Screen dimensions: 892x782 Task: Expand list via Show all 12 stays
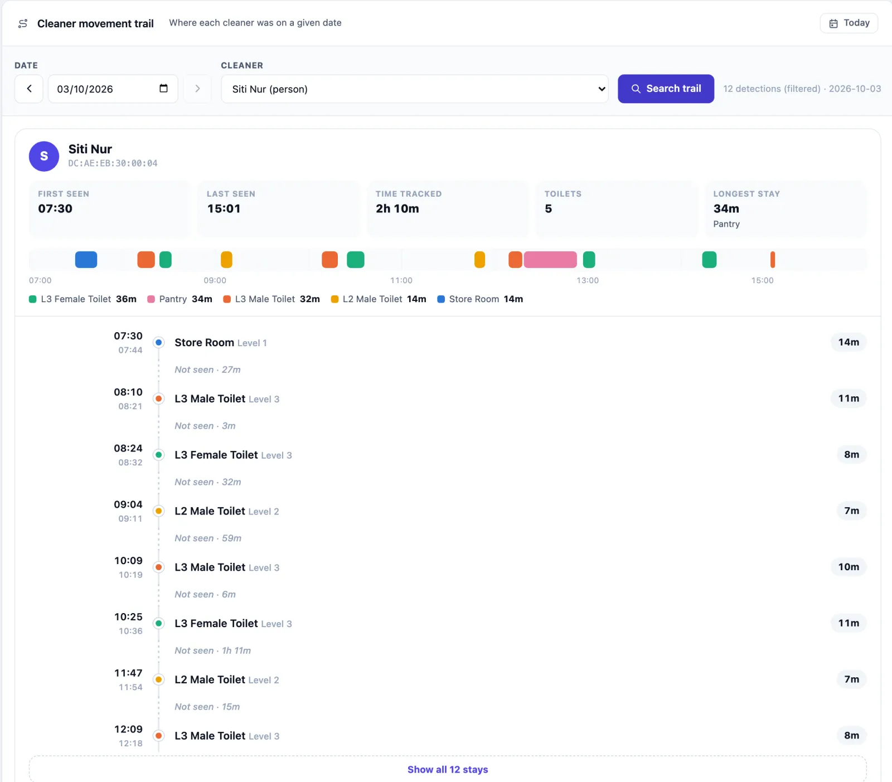[448, 769]
